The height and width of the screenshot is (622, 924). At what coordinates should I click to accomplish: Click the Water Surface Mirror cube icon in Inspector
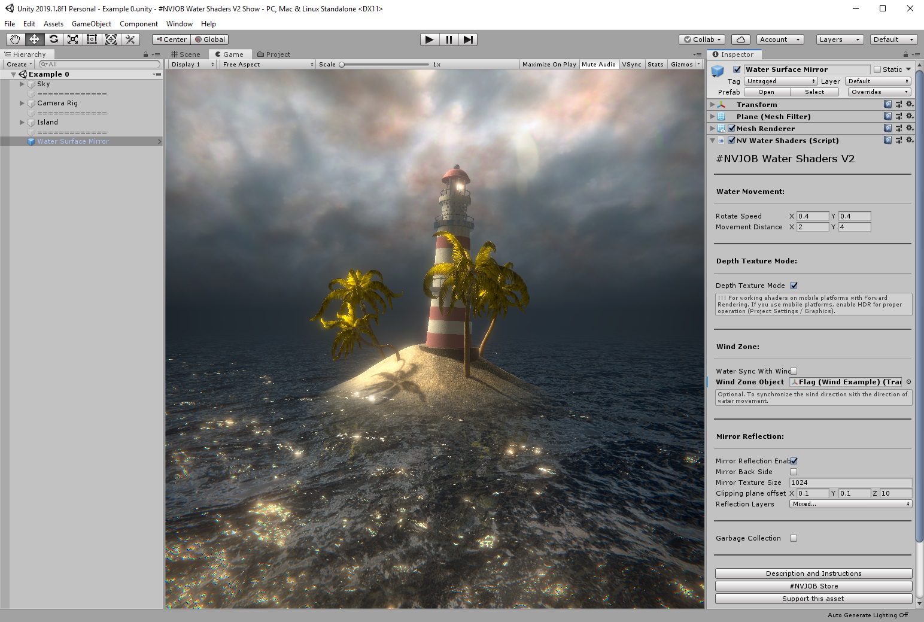click(717, 71)
